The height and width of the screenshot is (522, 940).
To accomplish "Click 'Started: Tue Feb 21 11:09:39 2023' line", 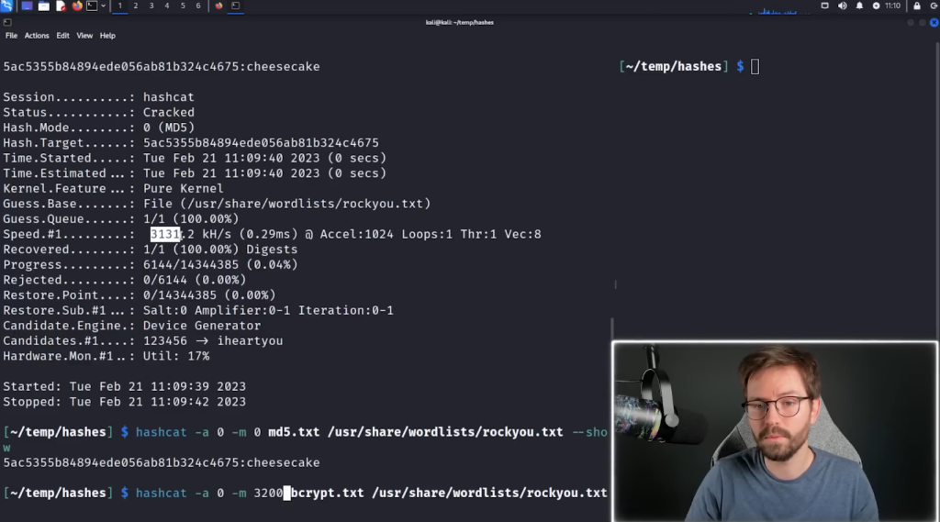I will [x=125, y=386].
